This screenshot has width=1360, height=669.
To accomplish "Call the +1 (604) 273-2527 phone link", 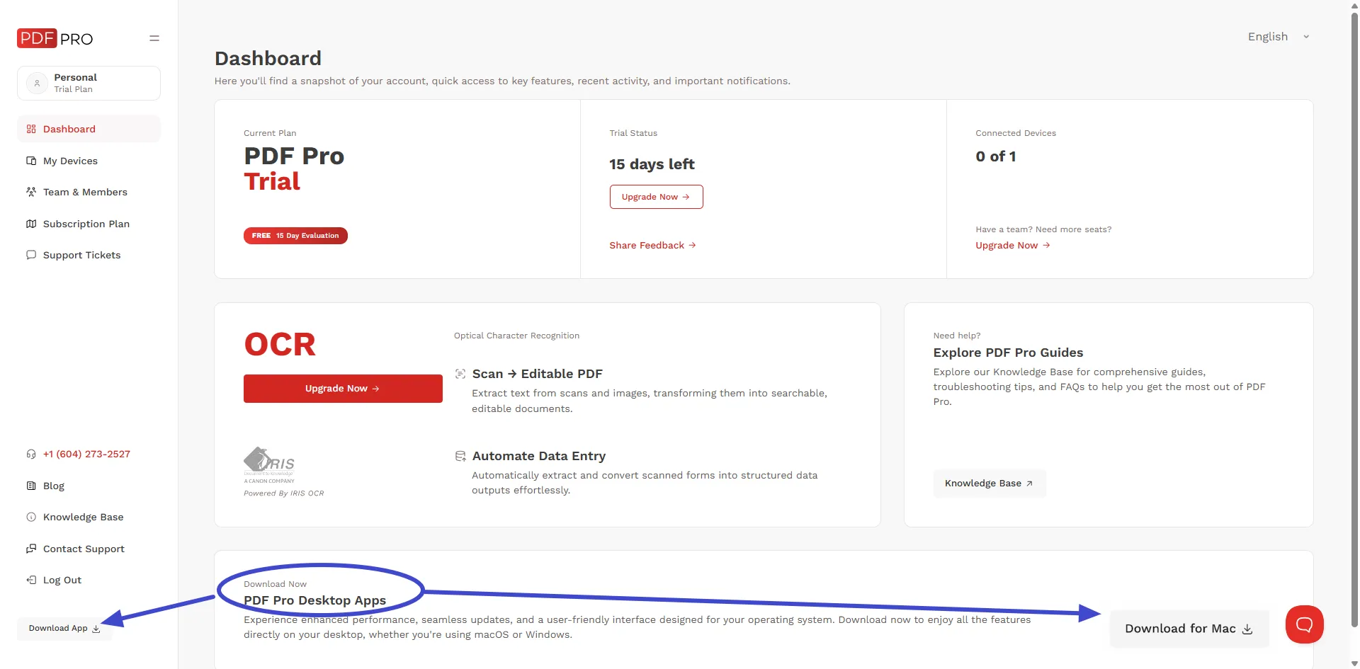I will click(86, 454).
